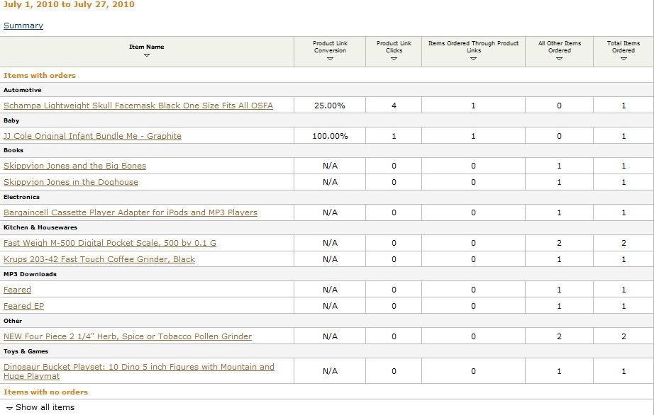This screenshot has height=415, width=654.
Task: Sort by Item Name column arrow
Action: point(147,55)
